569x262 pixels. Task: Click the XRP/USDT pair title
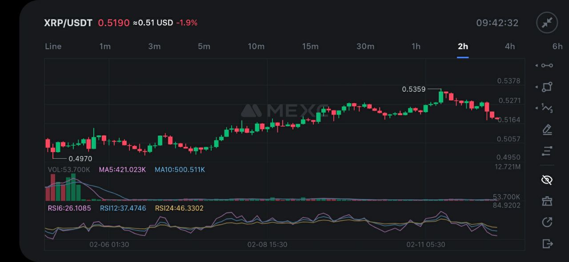(68, 23)
